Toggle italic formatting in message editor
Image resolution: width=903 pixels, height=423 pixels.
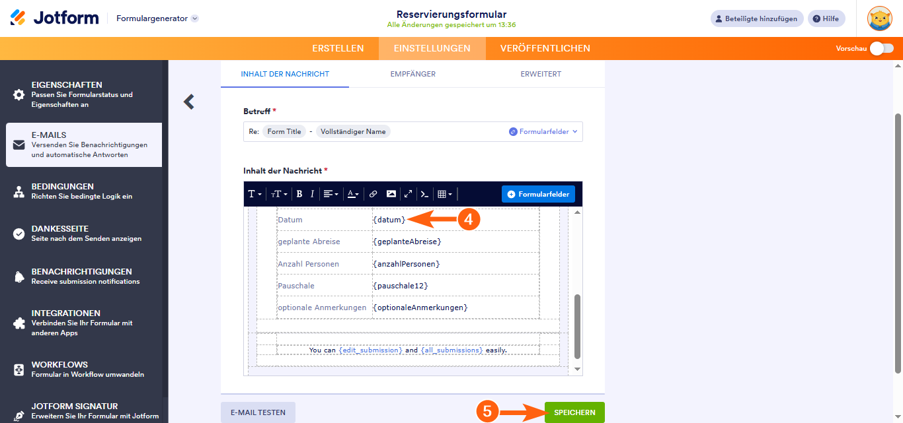[312, 194]
